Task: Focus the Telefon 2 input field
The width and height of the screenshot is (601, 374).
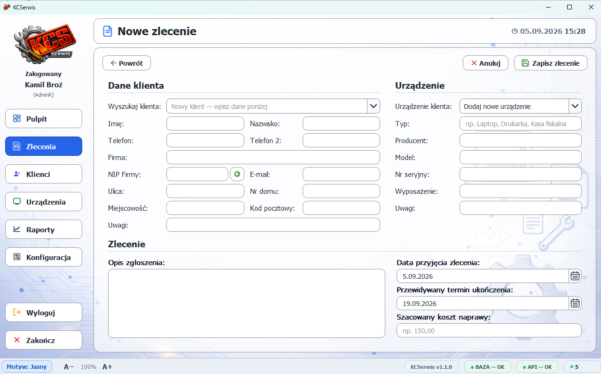Action: pos(341,140)
